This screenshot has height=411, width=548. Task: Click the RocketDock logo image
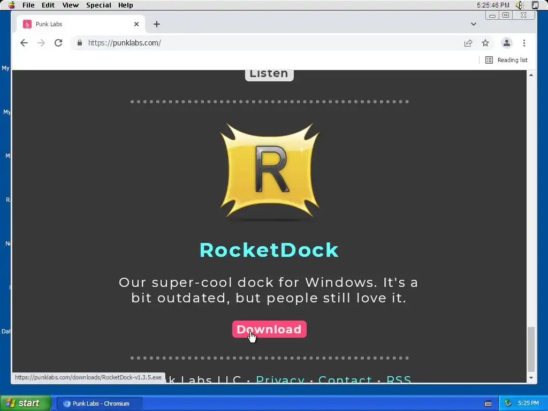coord(270,171)
